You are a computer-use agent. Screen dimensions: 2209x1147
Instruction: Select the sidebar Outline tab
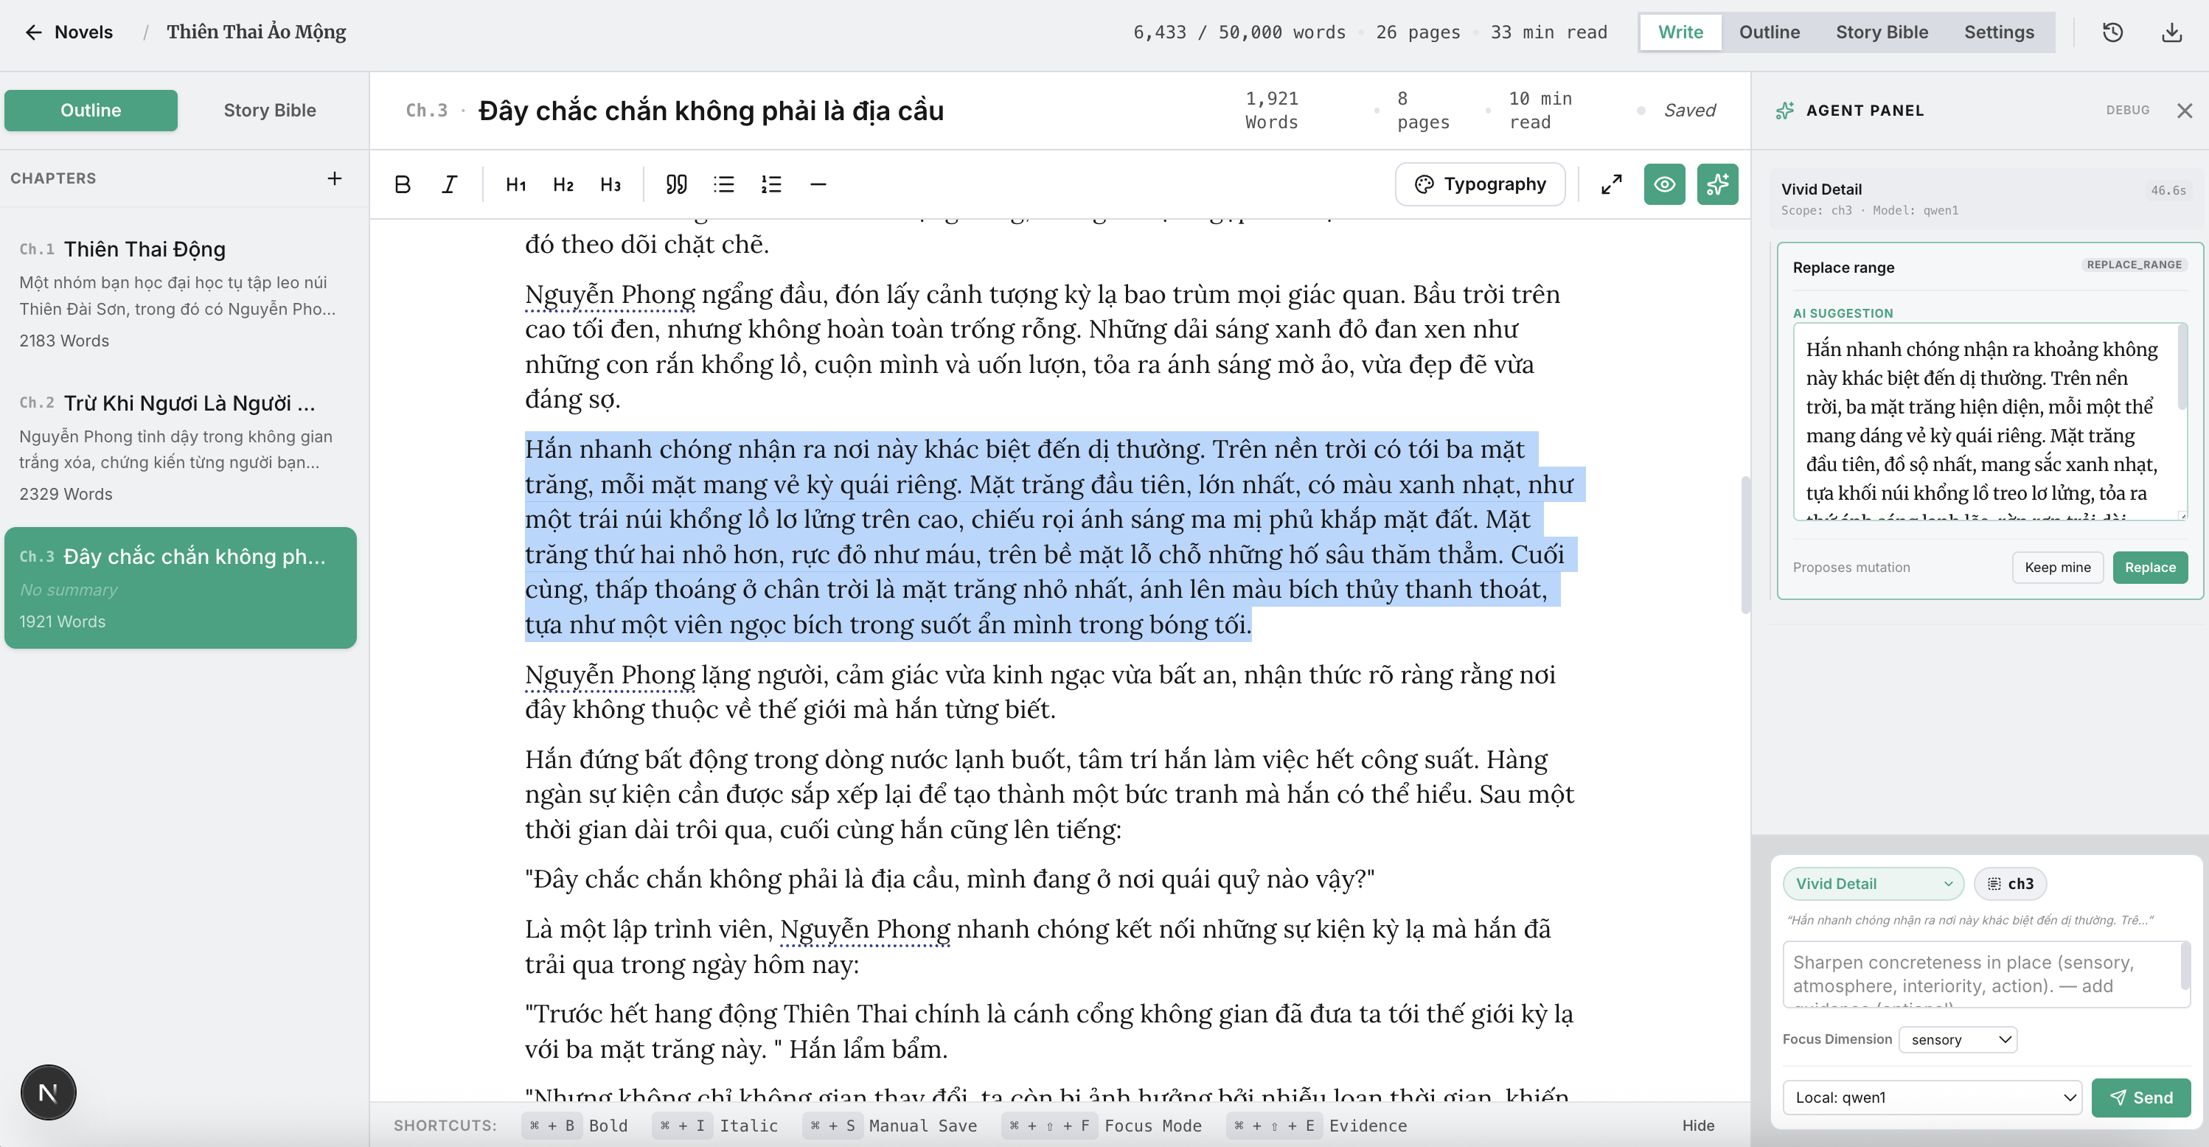(x=91, y=111)
